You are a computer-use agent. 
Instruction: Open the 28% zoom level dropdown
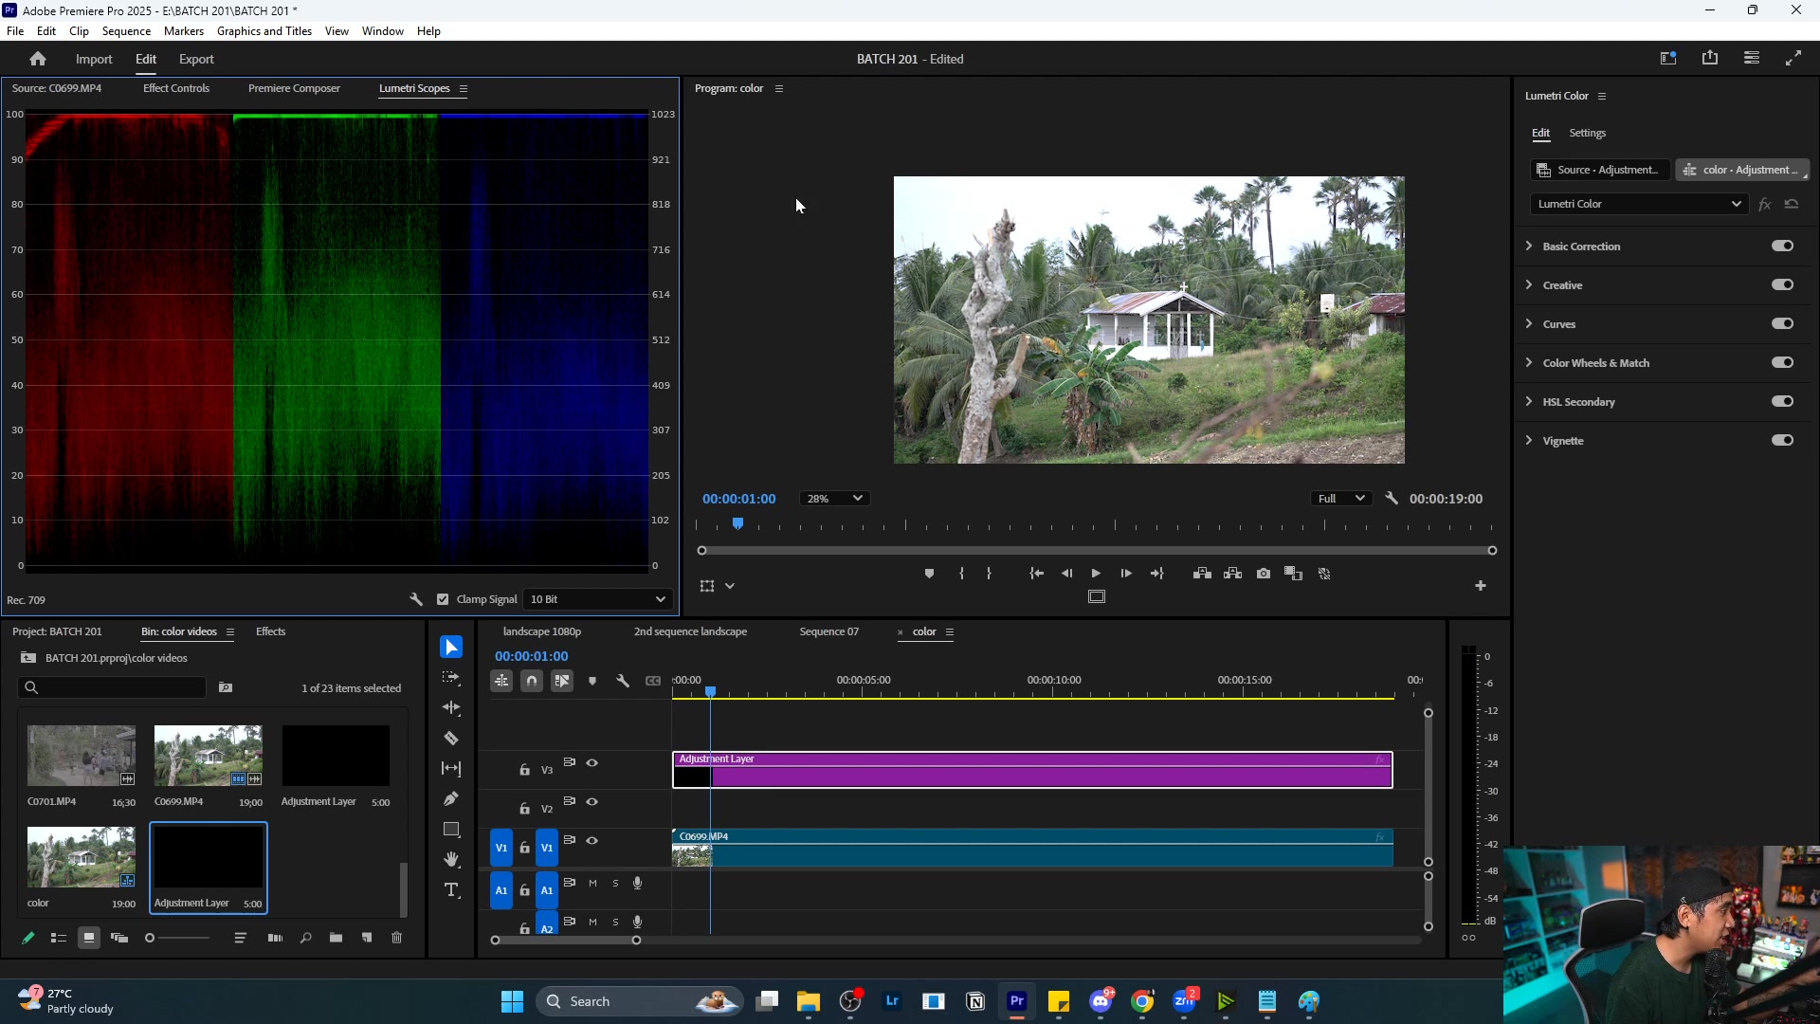(x=834, y=499)
